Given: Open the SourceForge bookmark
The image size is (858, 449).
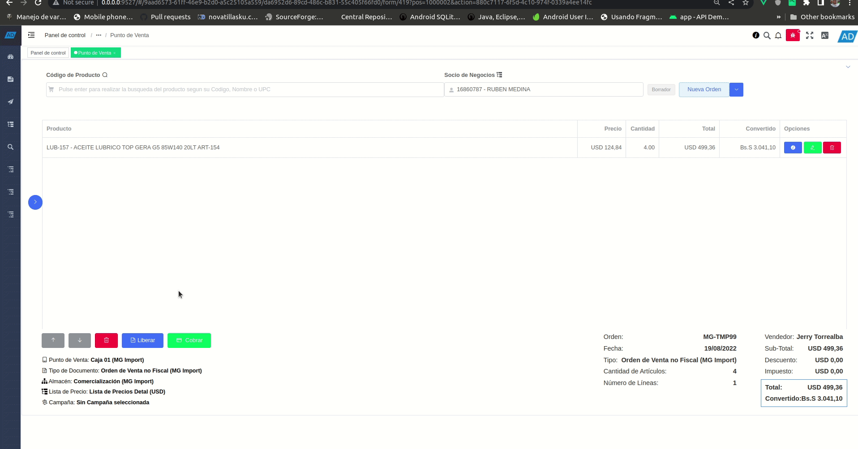Looking at the screenshot, I should (294, 17).
